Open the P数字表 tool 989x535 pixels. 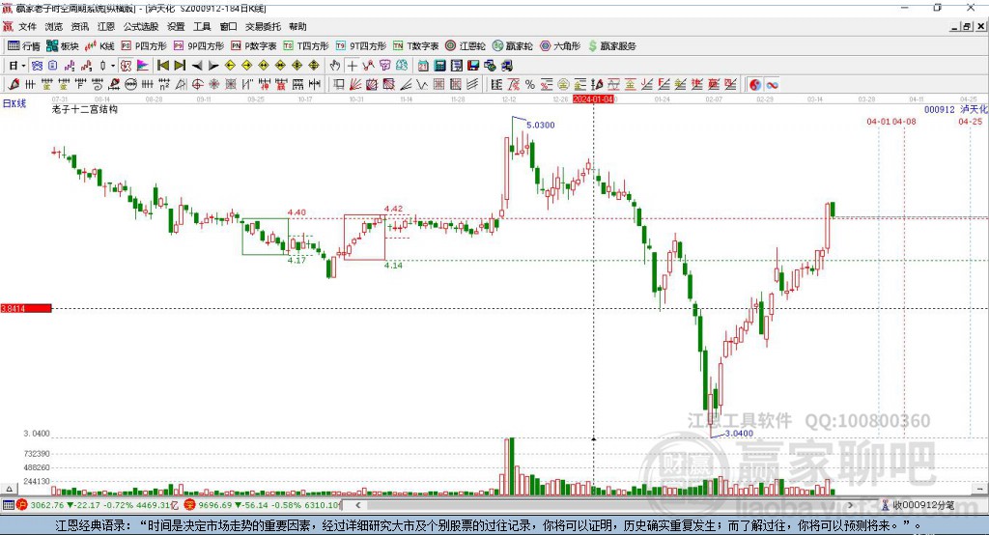(254, 46)
